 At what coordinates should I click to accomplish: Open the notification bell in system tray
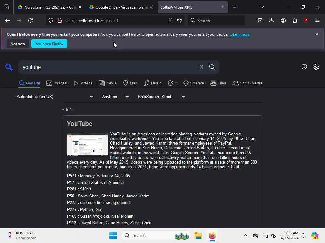click(303, 235)
